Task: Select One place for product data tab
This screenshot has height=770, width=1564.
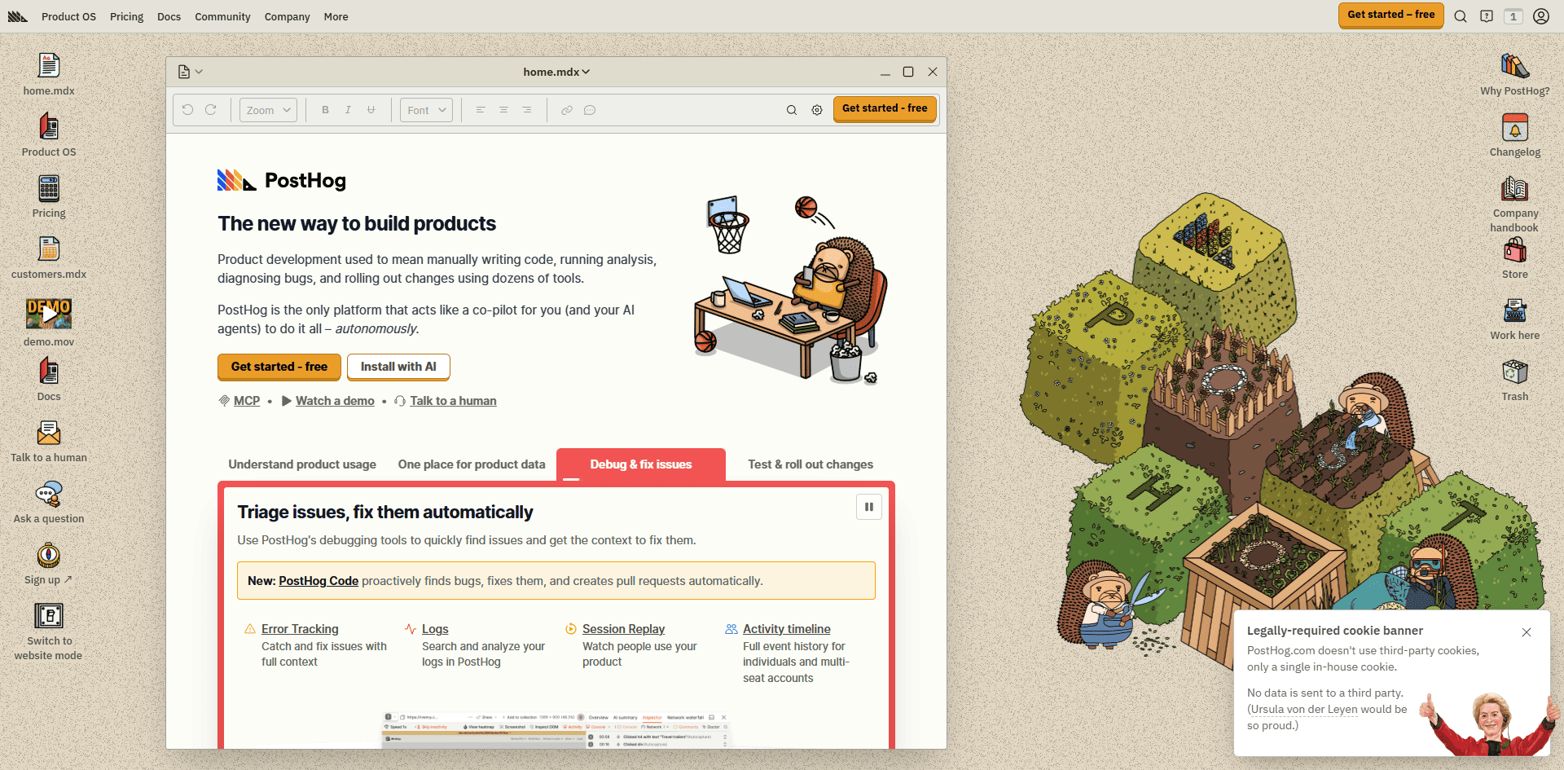Action: click(472, 464)
